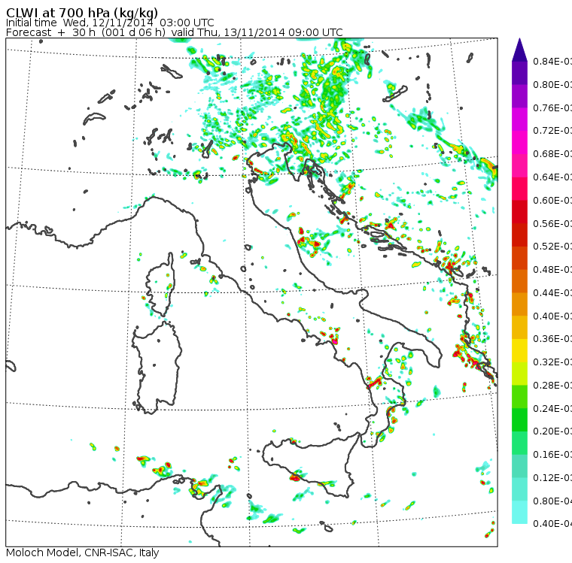572x563 pixels.
Task: Click the 0.32E-03 colorbar label
Action: point(552,362)
